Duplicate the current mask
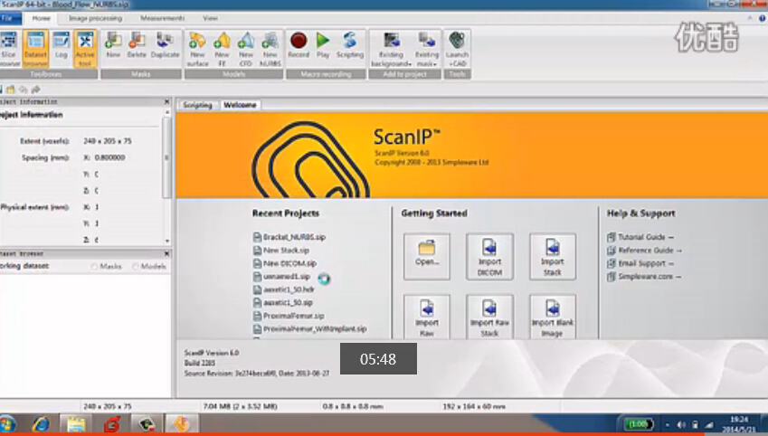 point(165,45)
